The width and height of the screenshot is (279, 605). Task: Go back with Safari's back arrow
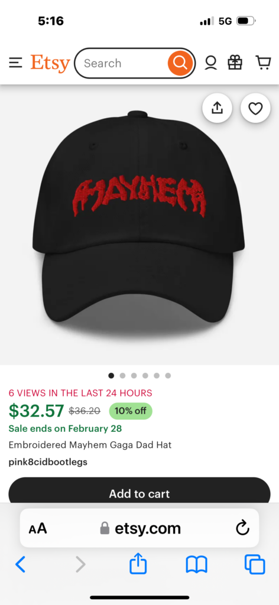[x=21, y=564]
